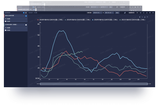
Task: Click the time range slider below the chart
Action: (x=93, y=84)
